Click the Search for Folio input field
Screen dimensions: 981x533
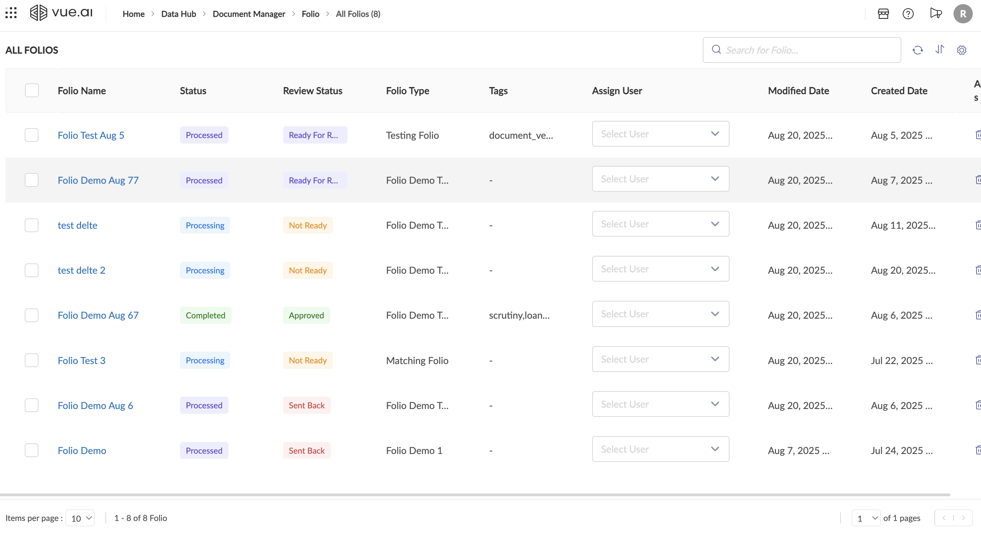pyautogui.click(x=807, y=50)
